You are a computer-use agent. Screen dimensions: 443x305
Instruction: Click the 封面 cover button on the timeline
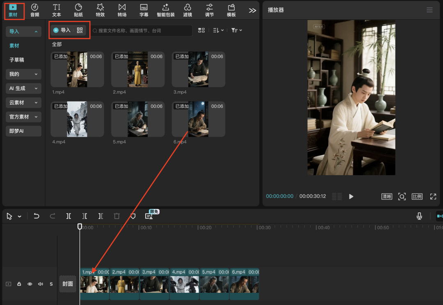(x=68, y=284)
